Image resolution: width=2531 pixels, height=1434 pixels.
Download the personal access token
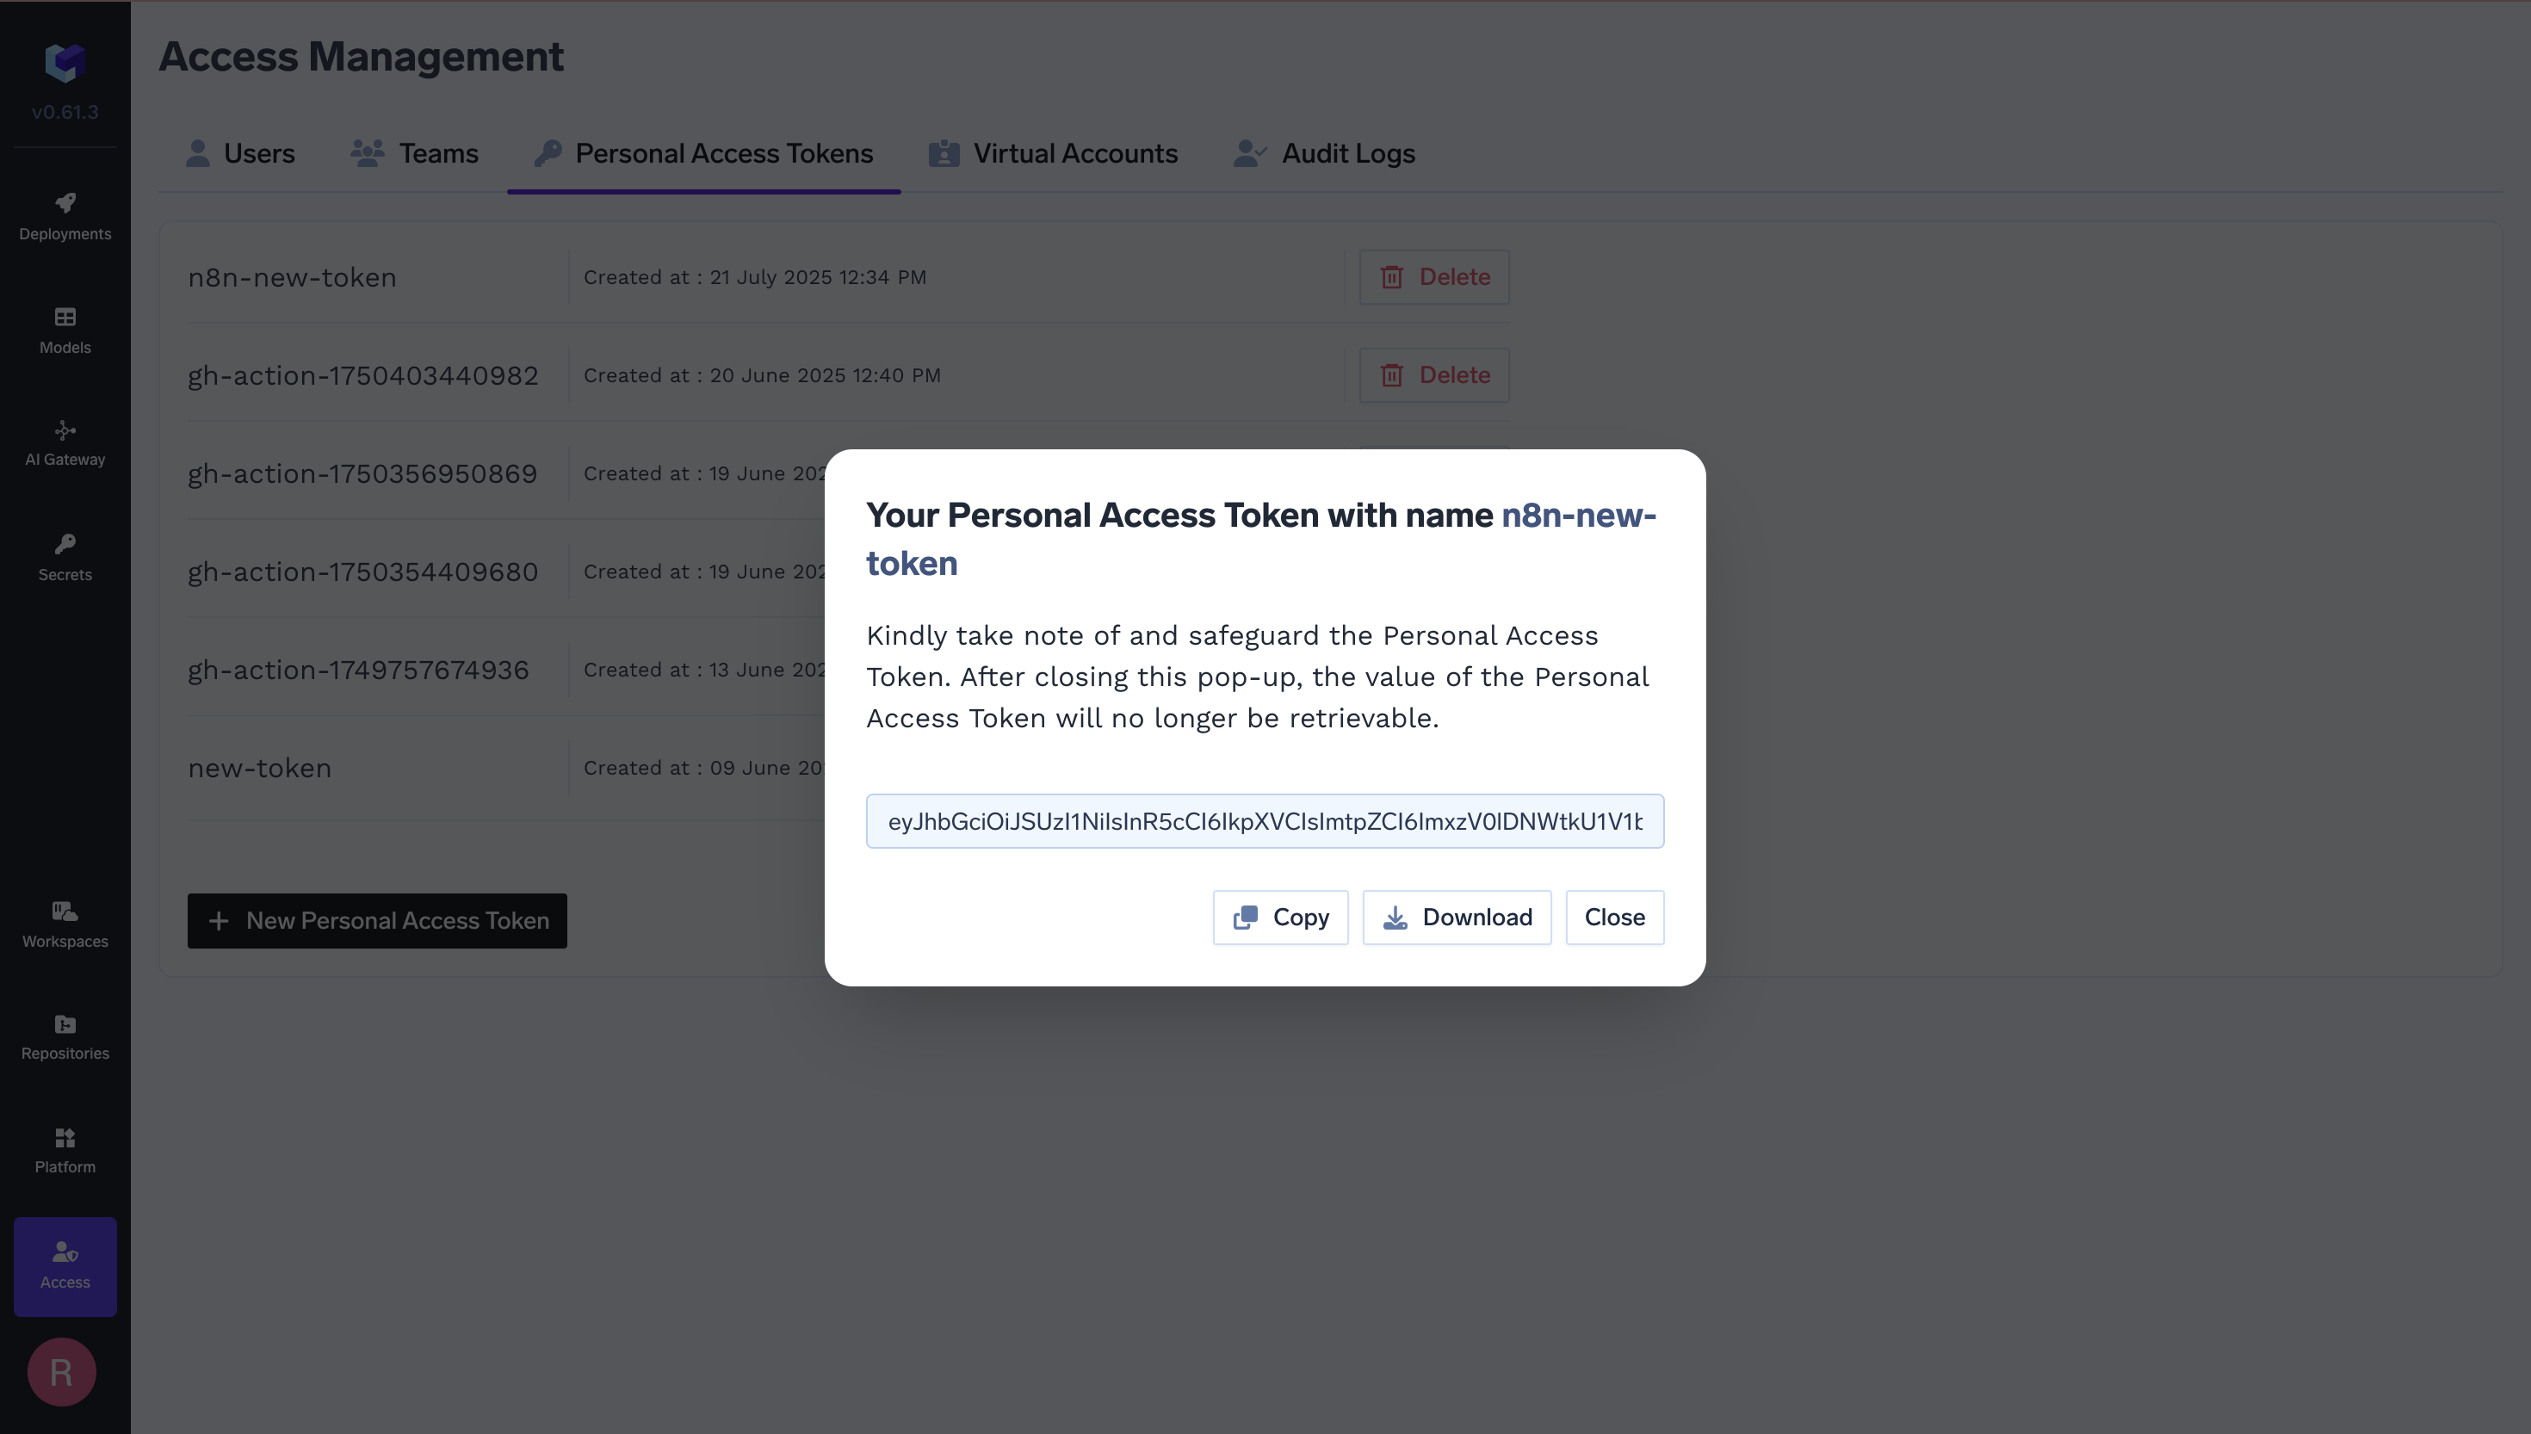(1457, 918)
